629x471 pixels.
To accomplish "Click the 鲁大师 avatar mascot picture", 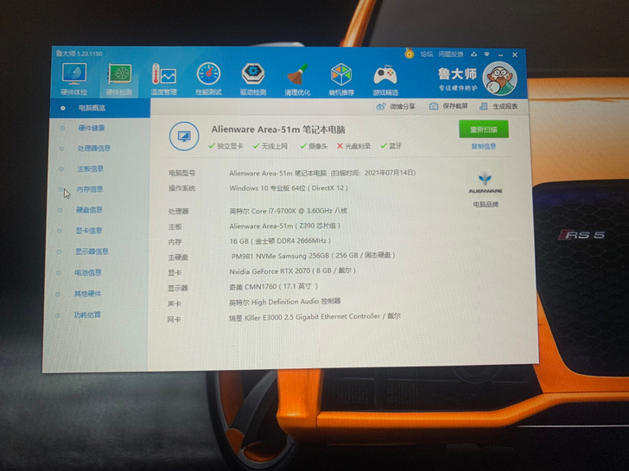I will (x=499, y=80).
